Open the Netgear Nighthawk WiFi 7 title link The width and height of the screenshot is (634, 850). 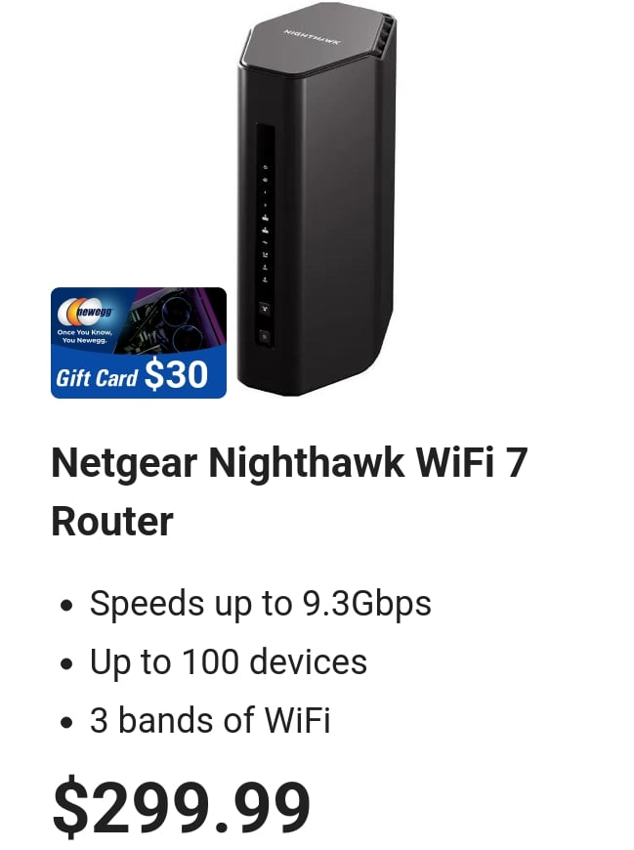tap(289, 491)
